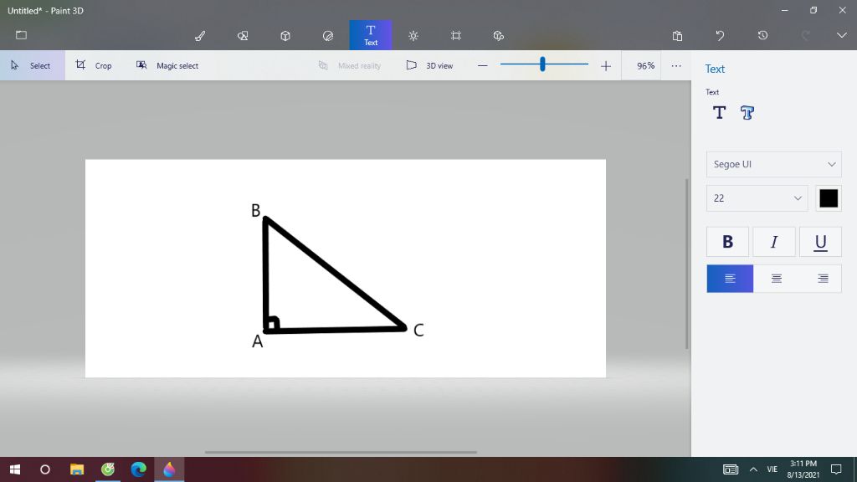
Task: Select the 2D shapes tool
Action: pyautogui.click(x=243, y=36)
